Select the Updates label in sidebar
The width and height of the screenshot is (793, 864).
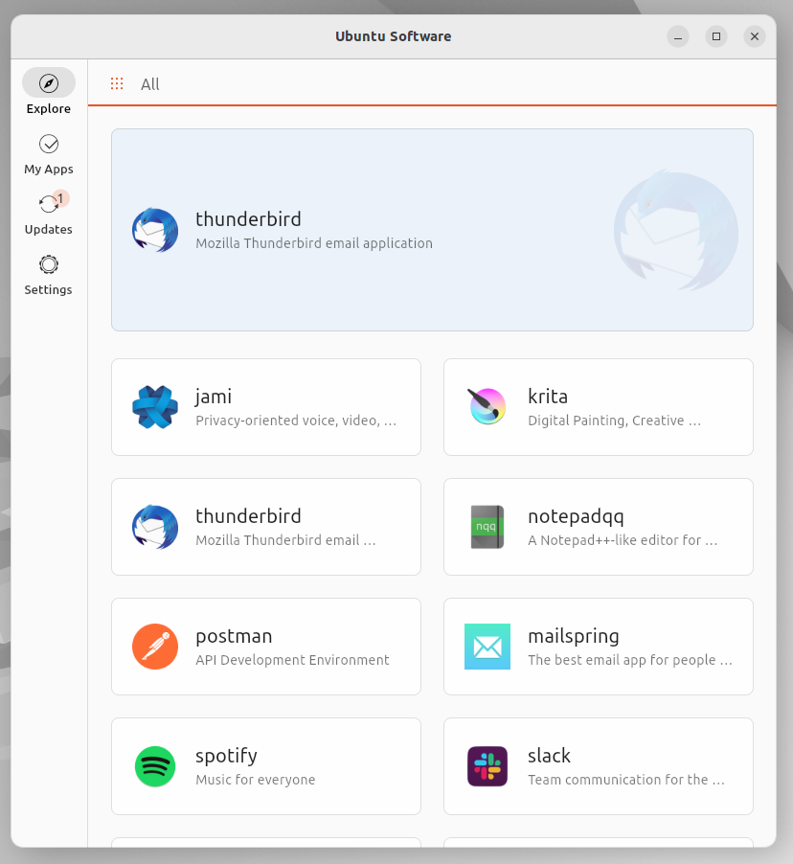49,229
